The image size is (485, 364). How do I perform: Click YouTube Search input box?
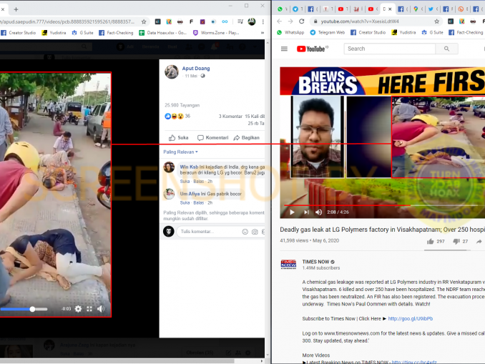point(390,49)
